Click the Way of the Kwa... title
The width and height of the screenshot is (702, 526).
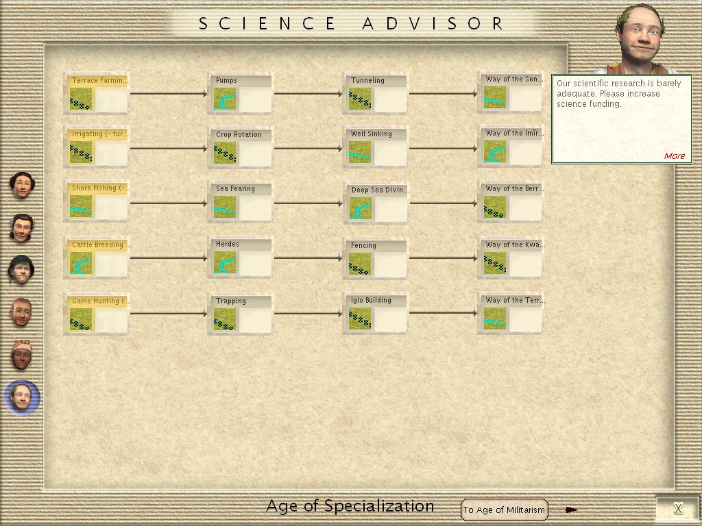point(516,245)
